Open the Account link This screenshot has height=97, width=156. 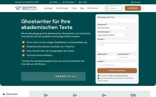pyautogui.click(x=136, y=2)
